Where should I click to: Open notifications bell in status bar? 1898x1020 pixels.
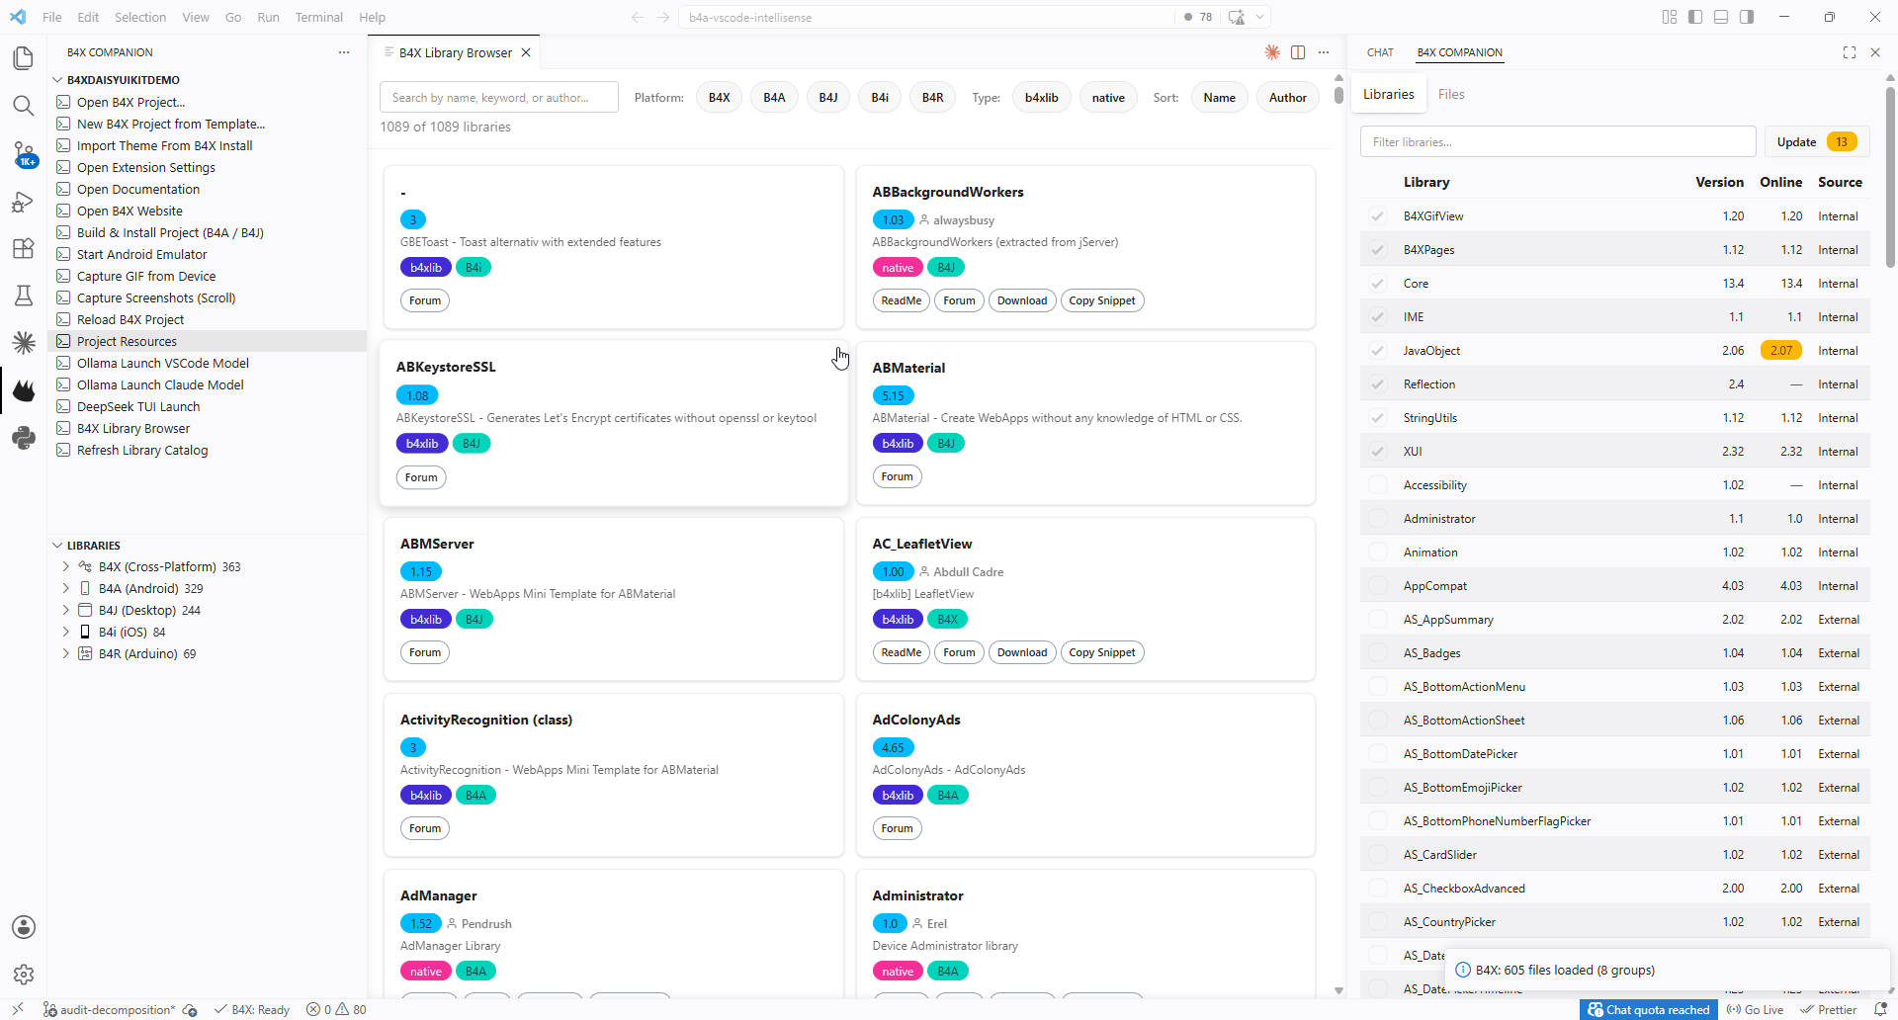pyautogui.click(x=1880, y=1009)
